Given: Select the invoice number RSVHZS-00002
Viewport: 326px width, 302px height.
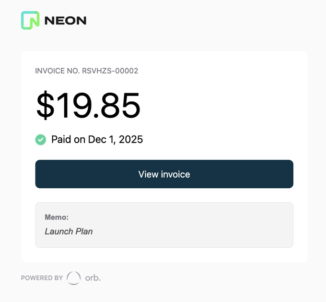Looking at the screenshot, I should pyautogui.click(x=110, y=71).
